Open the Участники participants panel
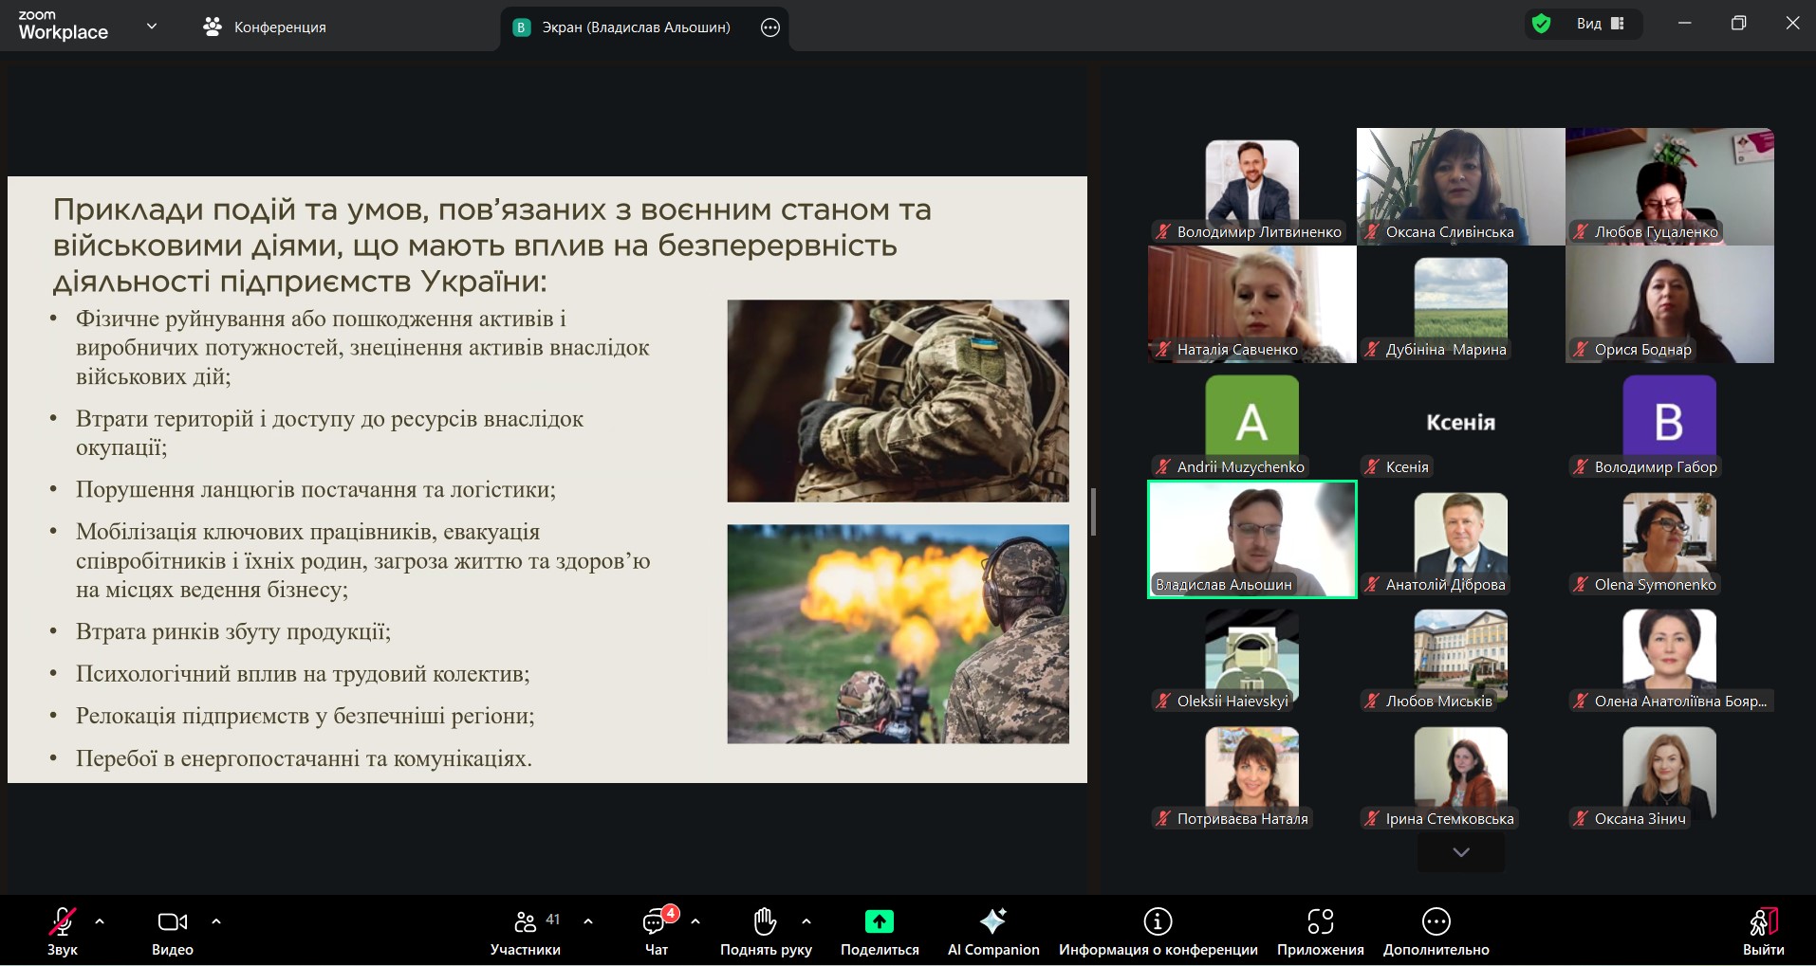Viewport: 1816px width, 966px height. pos(525,931)
